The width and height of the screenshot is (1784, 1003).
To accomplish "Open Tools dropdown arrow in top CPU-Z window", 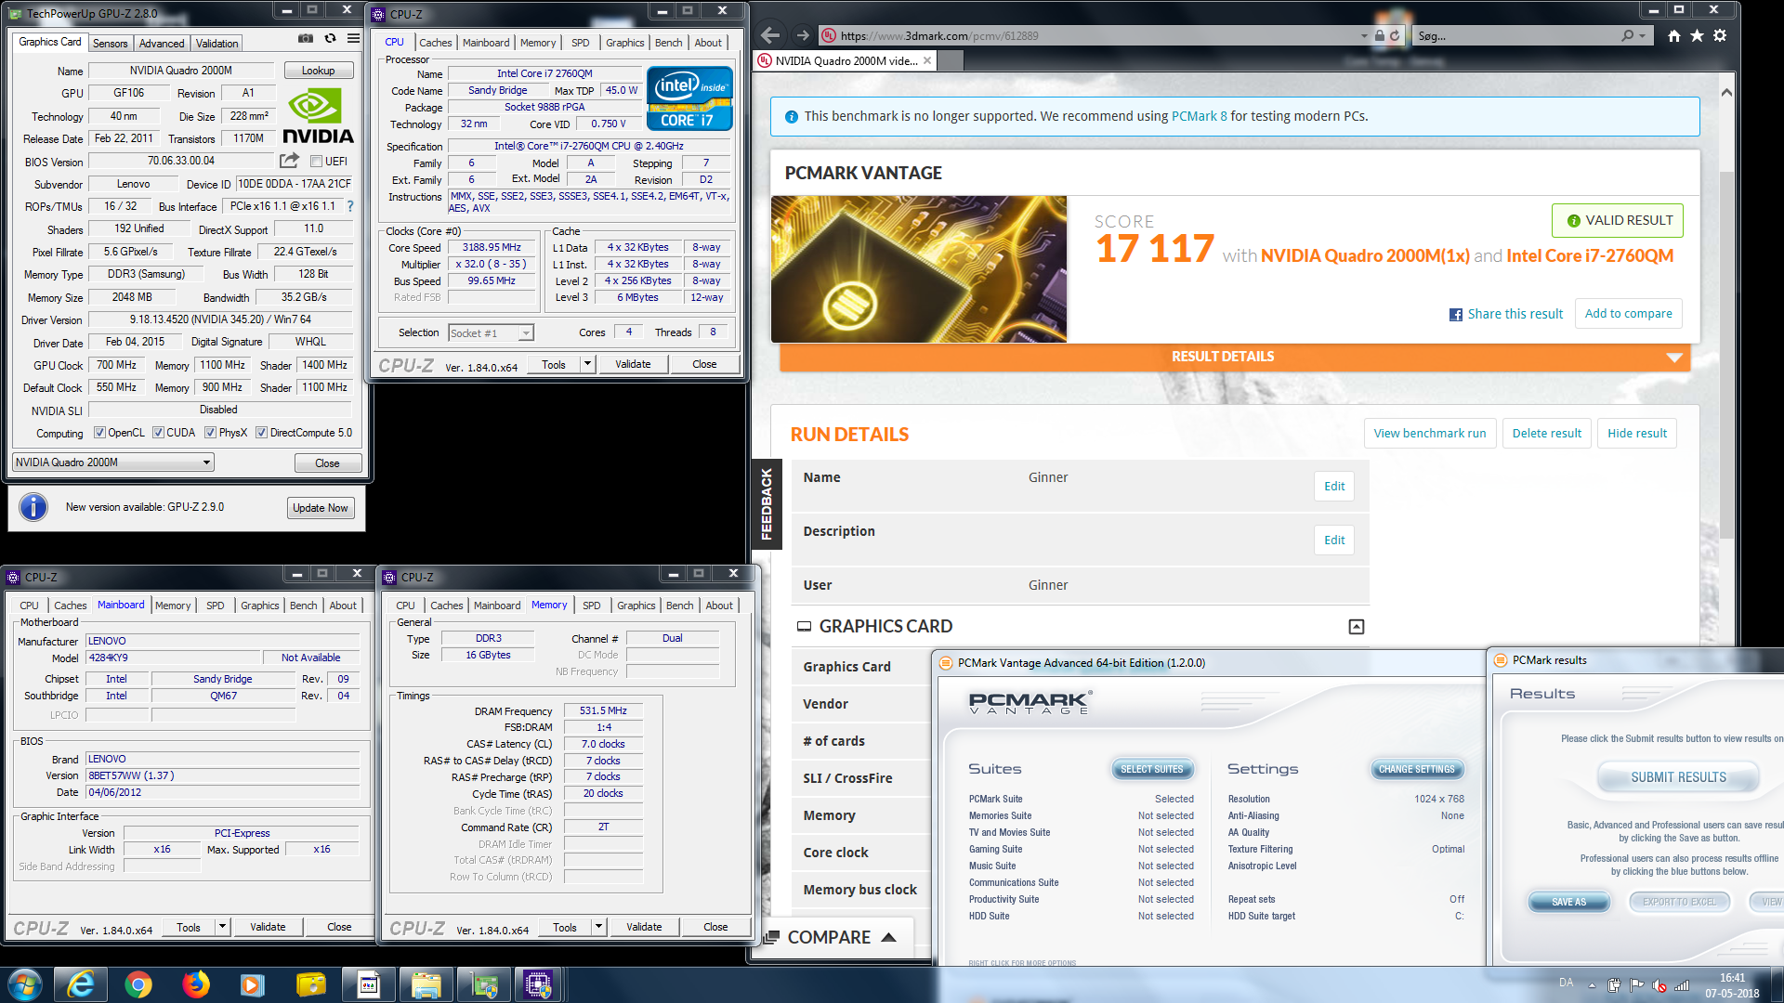I will [587, 364].
